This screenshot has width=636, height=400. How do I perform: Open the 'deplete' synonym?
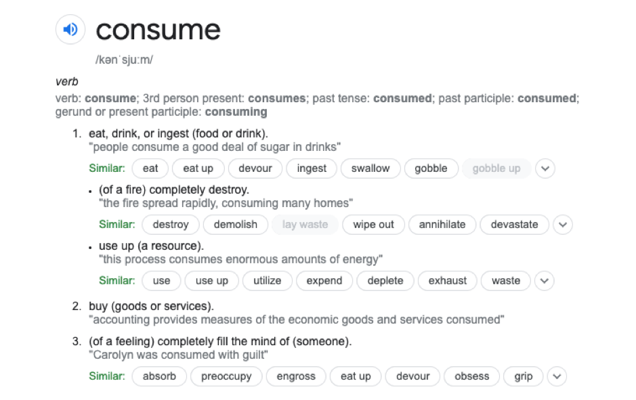[385, 281]
